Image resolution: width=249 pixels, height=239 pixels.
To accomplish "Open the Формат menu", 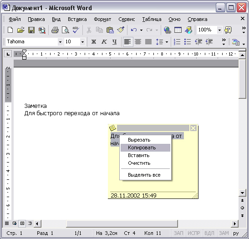I will coord(102,20).
